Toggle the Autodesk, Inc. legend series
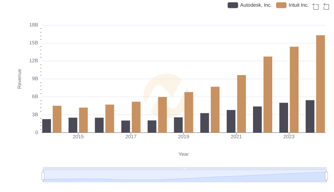The height and width of the screenshot is (192, 334). tap(250, 5)
